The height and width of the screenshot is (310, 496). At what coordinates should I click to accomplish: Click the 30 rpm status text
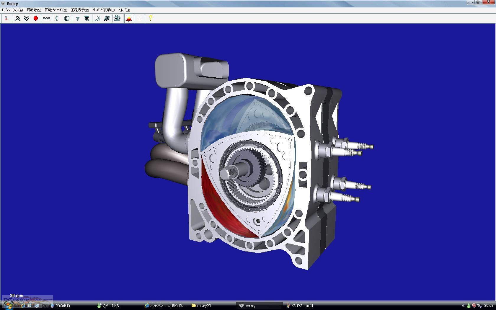tap(17, 296)
